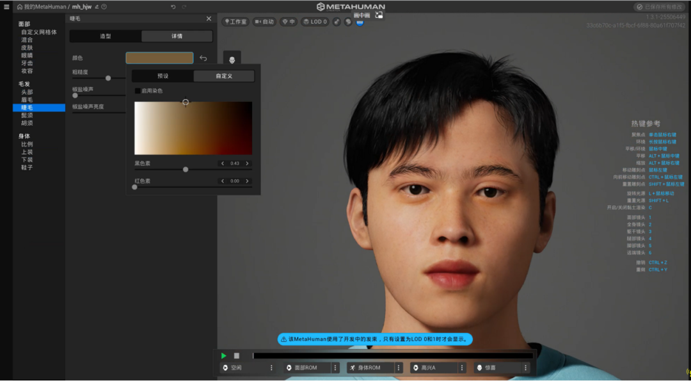The height and width of the screenshot is (381, 691).
Task: Toggle the blue keyboard hotkey reference button
Action: (x=360, y=22)
